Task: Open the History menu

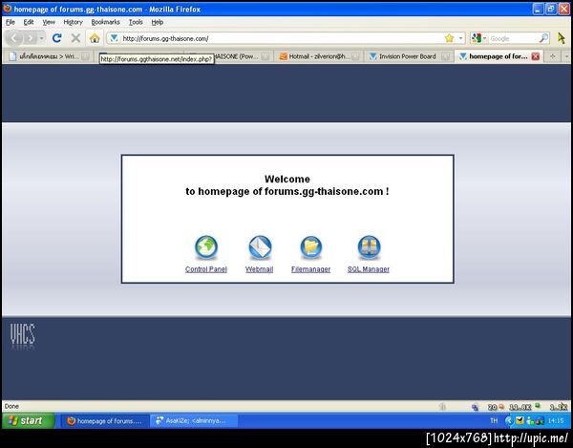Action: 74,22
